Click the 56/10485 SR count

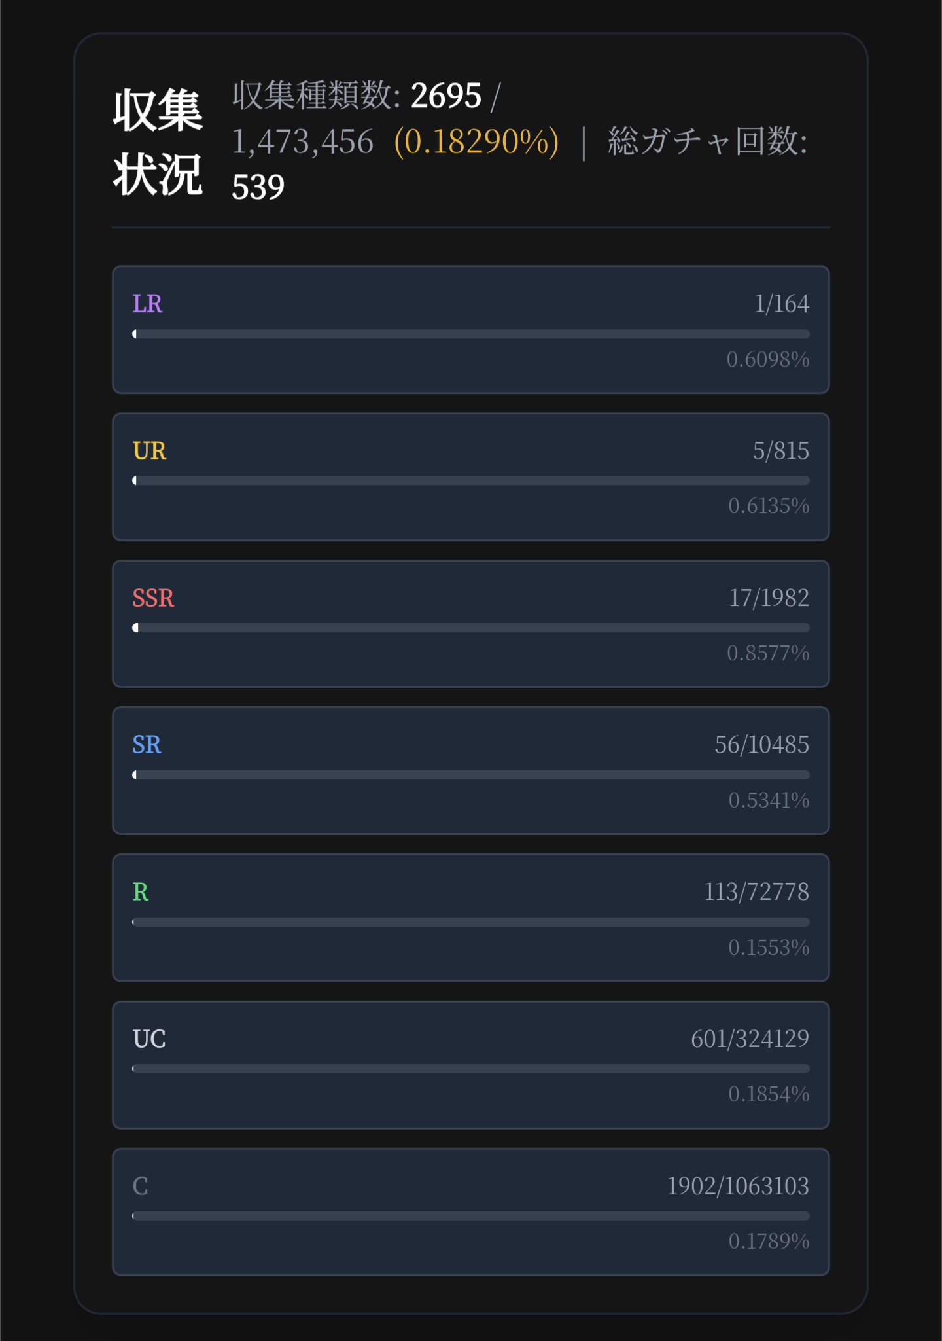761,745
